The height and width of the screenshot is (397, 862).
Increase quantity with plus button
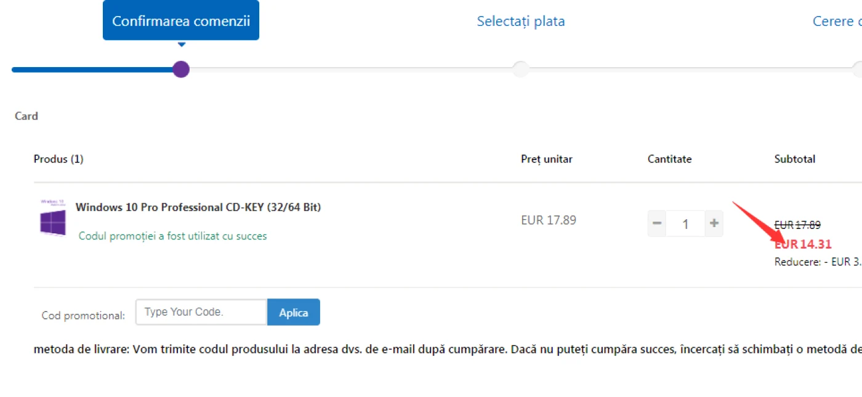click(x=714, y=223)
